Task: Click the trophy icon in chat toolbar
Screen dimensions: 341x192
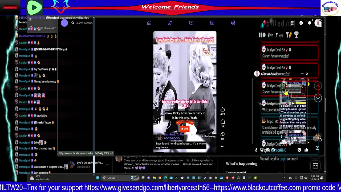Action: tap(296, 35)
